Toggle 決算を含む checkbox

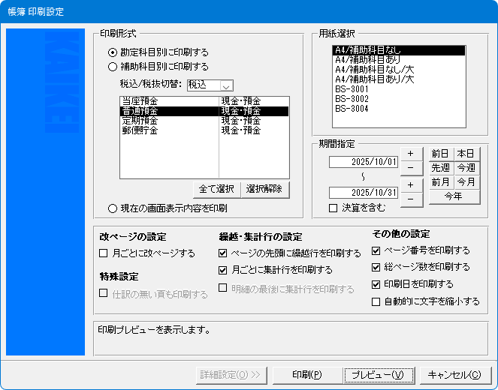[334, 208]
